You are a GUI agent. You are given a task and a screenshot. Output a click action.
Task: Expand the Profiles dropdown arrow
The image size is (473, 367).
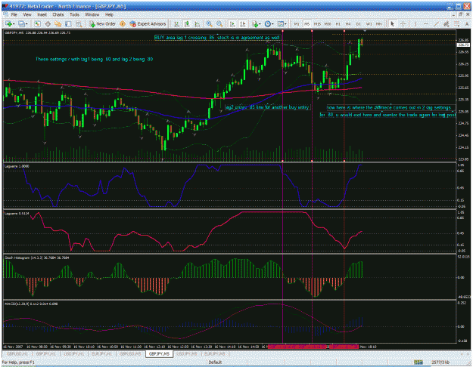click(x=26, y=24)
